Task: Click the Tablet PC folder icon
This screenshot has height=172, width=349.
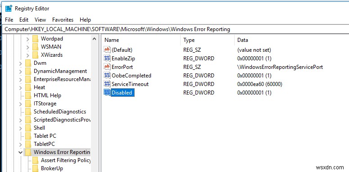Action: click(28, 136)
